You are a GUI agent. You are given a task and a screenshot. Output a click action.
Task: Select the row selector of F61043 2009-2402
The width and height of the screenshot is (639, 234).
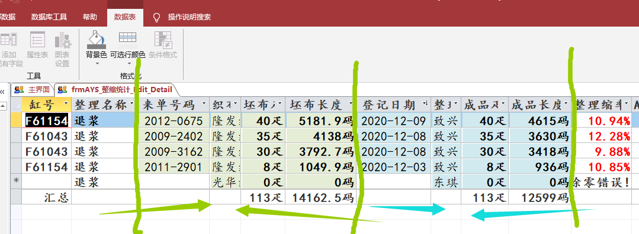[16, 135]
